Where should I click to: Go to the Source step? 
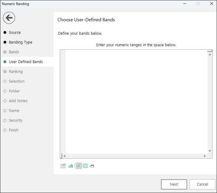pos(15,32)
